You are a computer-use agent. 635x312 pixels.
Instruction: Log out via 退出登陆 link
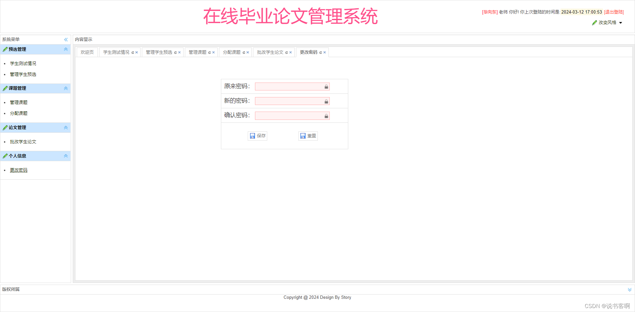click(x=614, y=12)
